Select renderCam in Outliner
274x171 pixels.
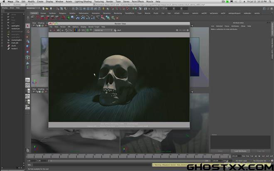tap(15, 29)
